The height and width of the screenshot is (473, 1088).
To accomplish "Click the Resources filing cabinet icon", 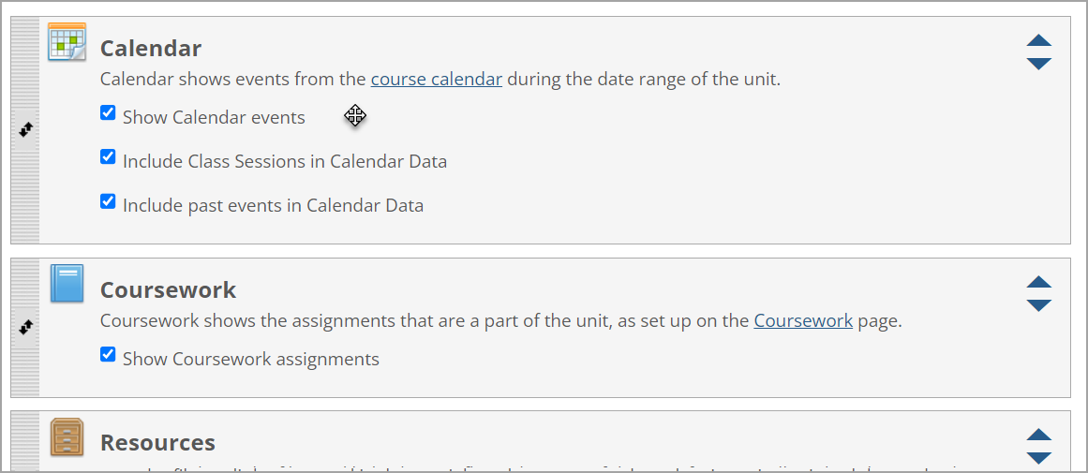I will 67,436.
